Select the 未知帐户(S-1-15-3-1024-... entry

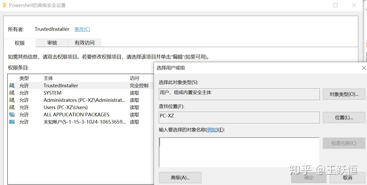(x=81, y=122)
